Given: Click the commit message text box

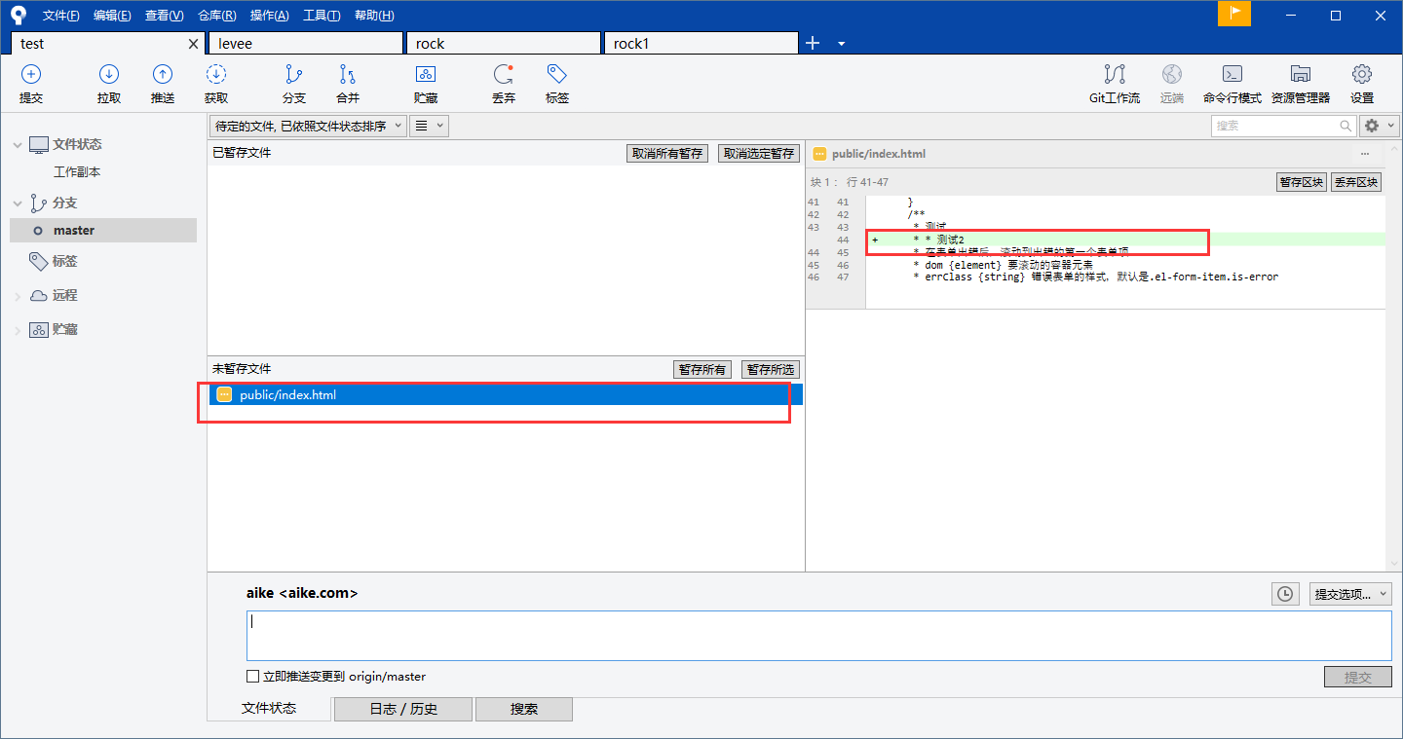Looking at the screenshot, I should coord(819,636).
